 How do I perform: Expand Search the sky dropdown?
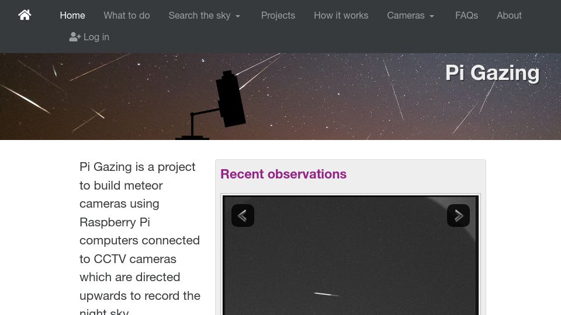(205, 15)
